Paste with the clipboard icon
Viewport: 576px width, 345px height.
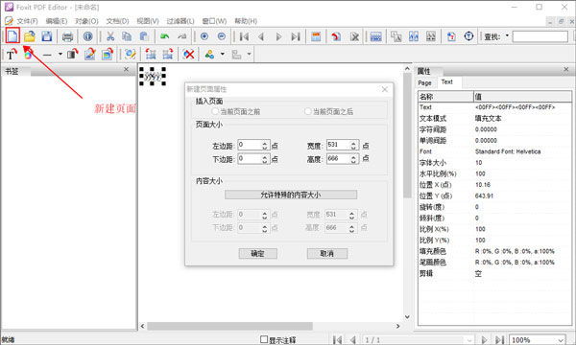[144, 36]
